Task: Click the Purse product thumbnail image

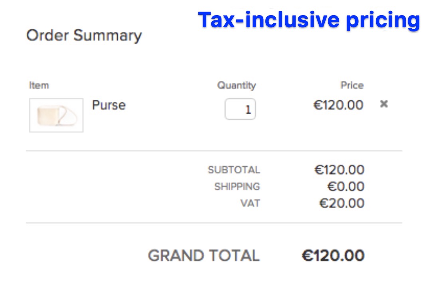Action: pyautogui.click(x=56, y=115)
